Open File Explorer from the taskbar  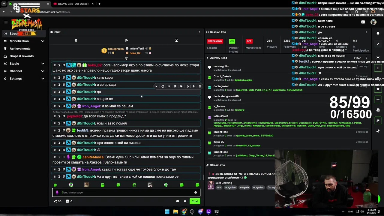point(175,211)
